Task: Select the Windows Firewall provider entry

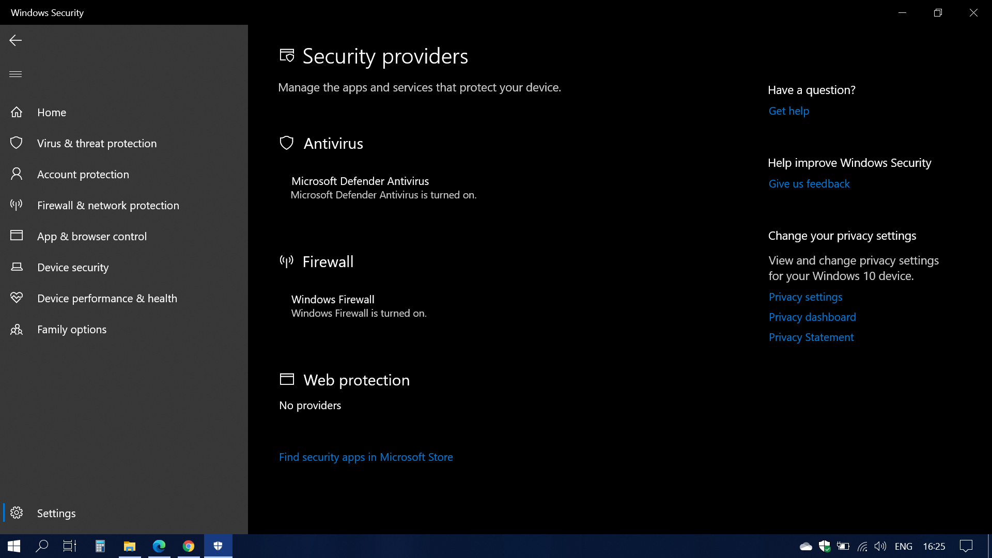Action: pyautogui.click(x=359, y=306)
